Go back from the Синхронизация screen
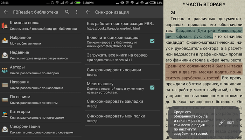Image resolution: width=245 pixels, height=140 pixels. coord(88,12)
